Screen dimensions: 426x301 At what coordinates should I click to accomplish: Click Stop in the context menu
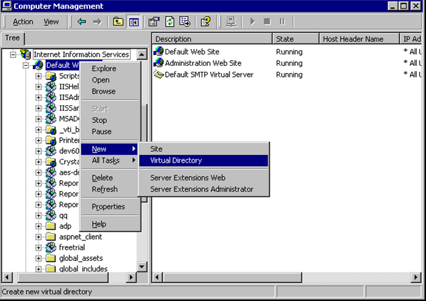pyautogui.click(x=100, y=120)
